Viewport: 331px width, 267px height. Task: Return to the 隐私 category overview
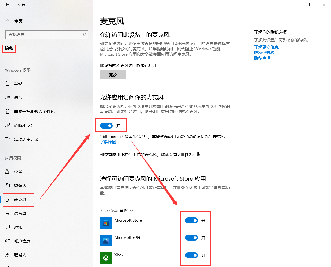click(x=9, y=49)
